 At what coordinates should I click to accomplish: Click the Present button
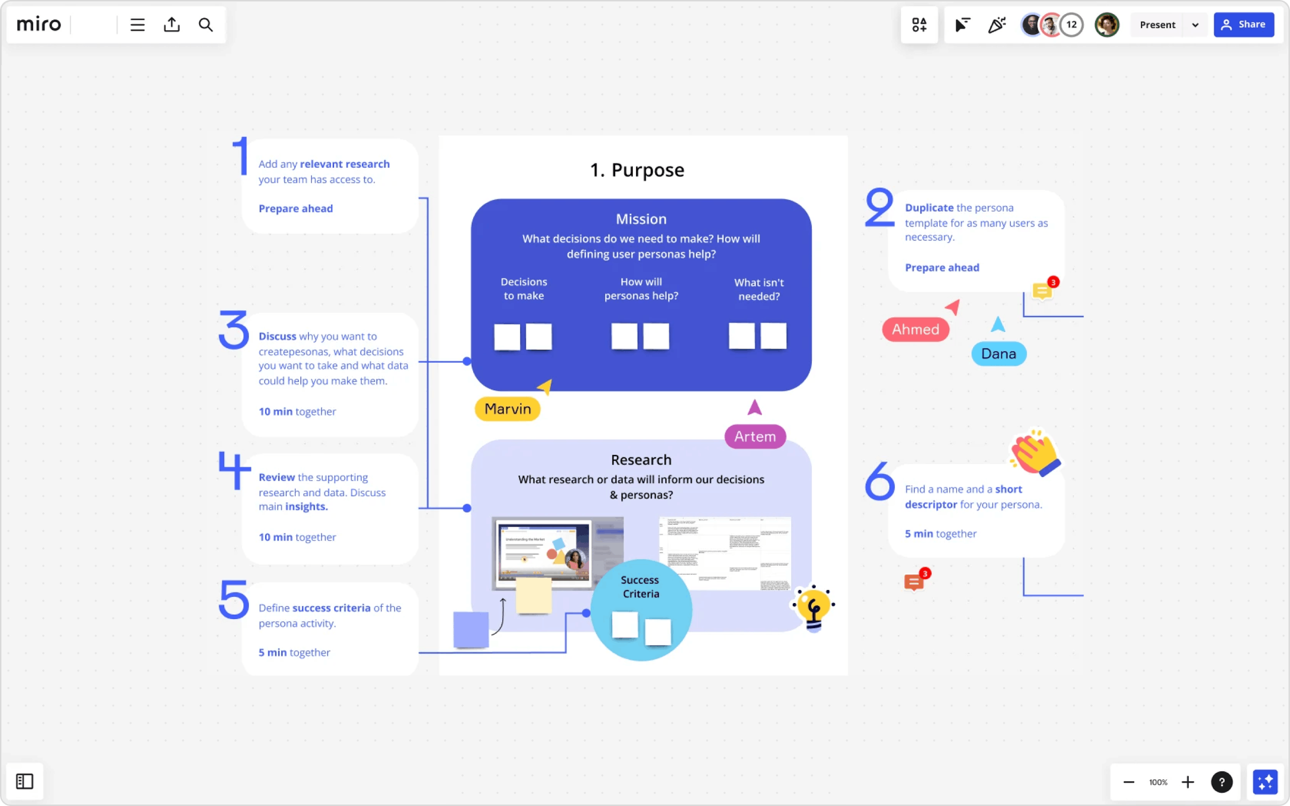[x=1157, y=25]
